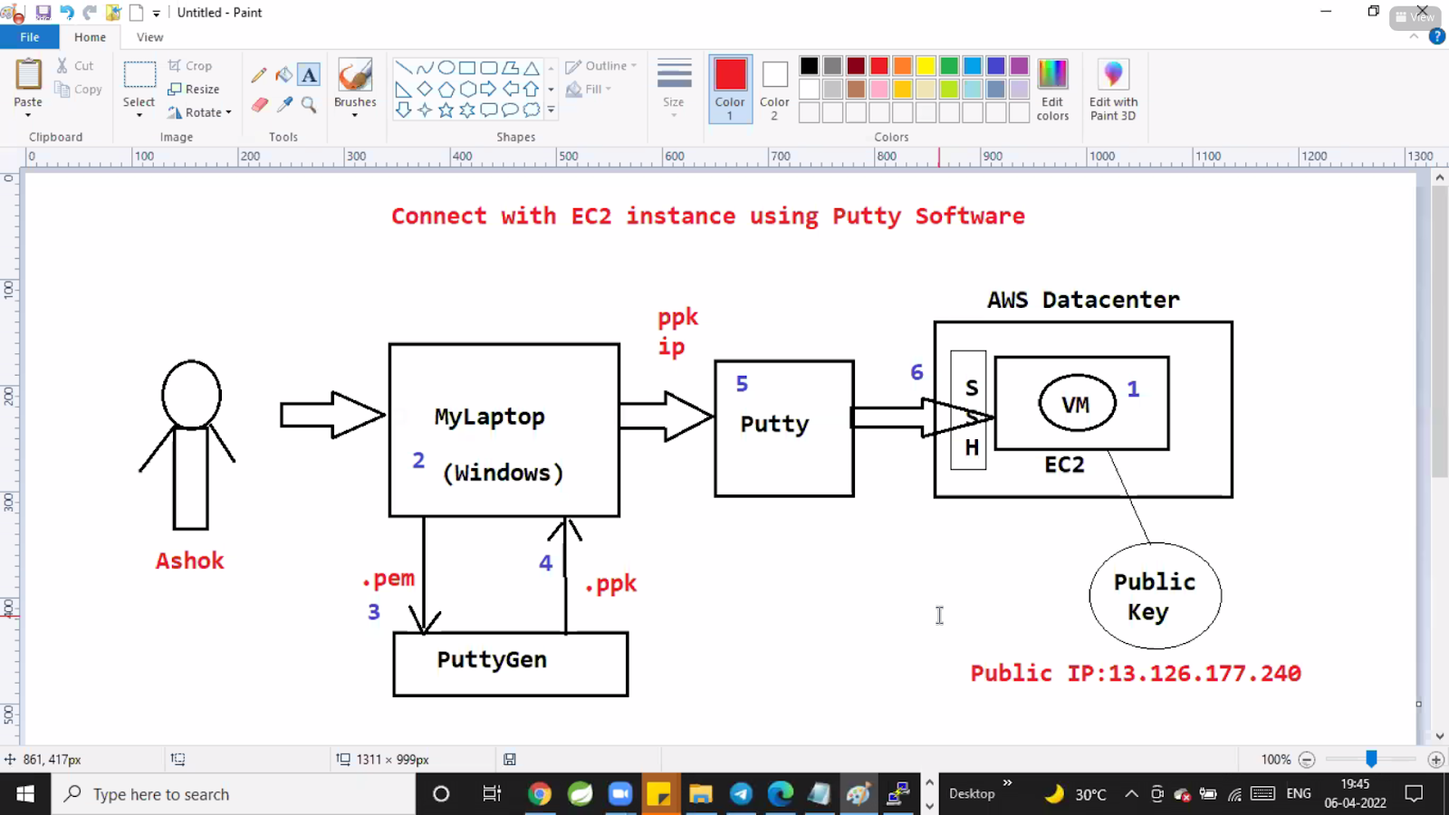Choose the Right arrow shape
This screenshot has width=1449, height=815.
coord(489,89)
